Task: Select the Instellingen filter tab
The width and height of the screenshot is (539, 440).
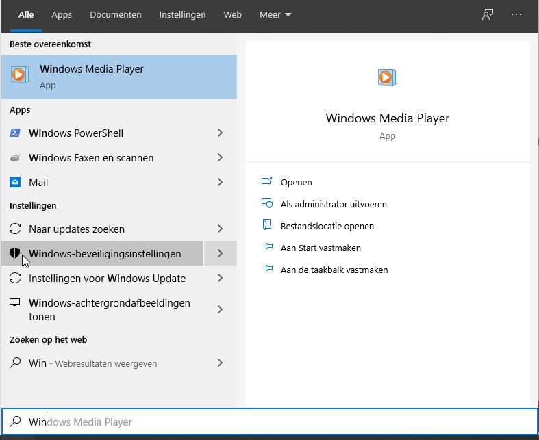Action: (x=182, y=15)
